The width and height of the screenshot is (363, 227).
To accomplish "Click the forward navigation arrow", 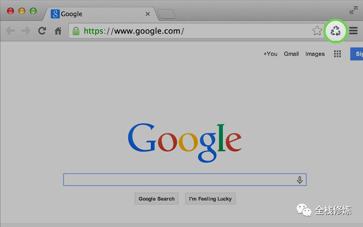I will pyautogui.click(x=26, y=31).
